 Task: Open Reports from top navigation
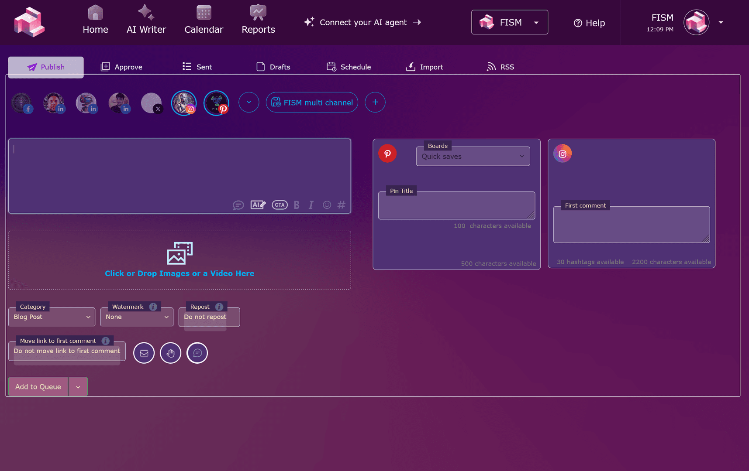click(x=258, y=20)
